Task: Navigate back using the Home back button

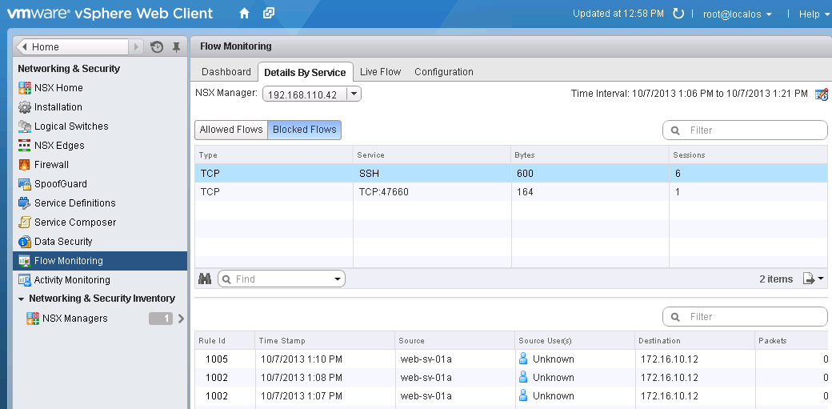Action: click(72, 46)
